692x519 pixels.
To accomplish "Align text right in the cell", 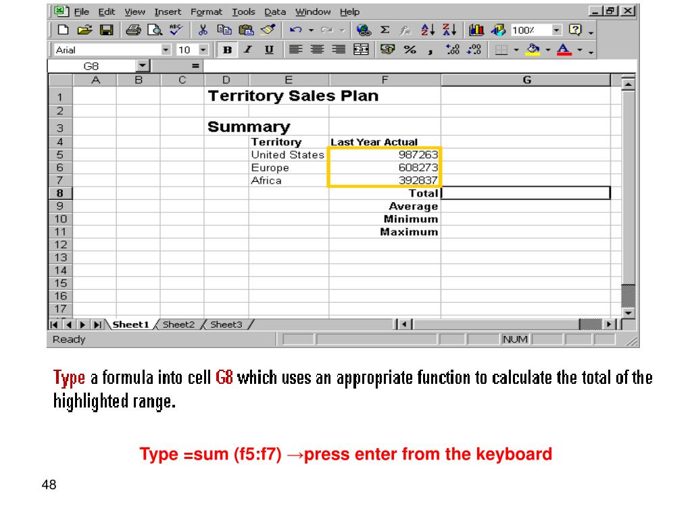I will point(339,49).
